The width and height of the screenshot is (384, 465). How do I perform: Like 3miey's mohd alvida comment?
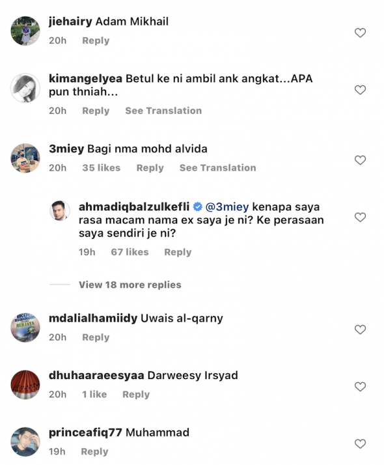point(360,160)
